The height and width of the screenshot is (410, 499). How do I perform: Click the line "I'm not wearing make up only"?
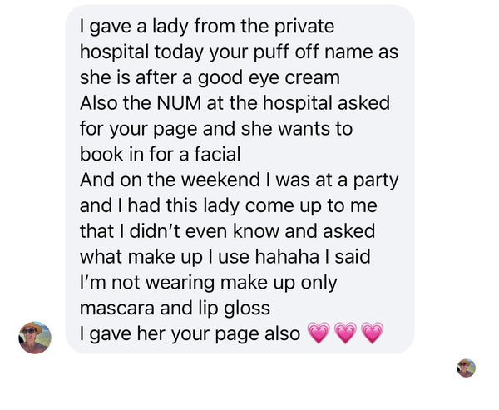[208, 283]
